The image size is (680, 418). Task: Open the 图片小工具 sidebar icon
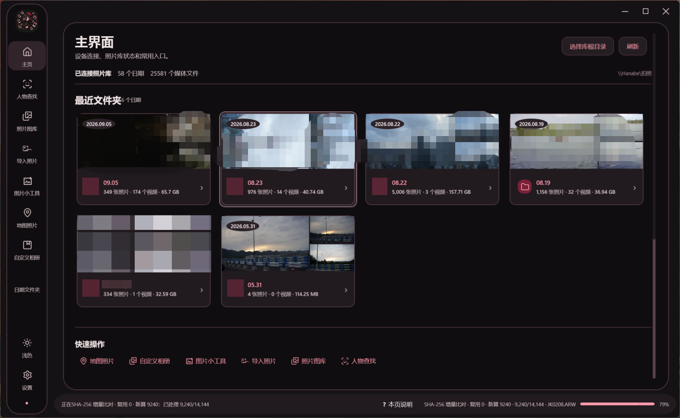[x=27, y=181]
